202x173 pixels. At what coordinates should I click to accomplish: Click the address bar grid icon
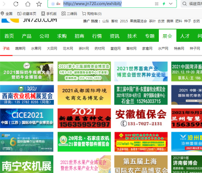pos(157,4)
